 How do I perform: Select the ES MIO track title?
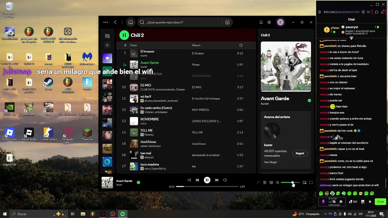146,85
